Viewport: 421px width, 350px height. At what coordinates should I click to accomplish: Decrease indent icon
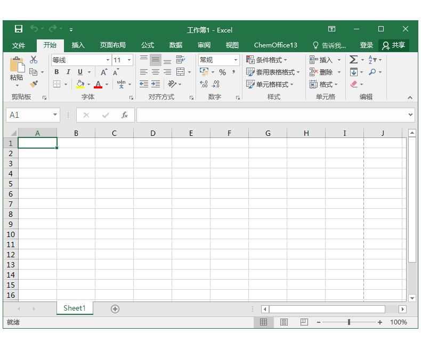tap(144, 84)
